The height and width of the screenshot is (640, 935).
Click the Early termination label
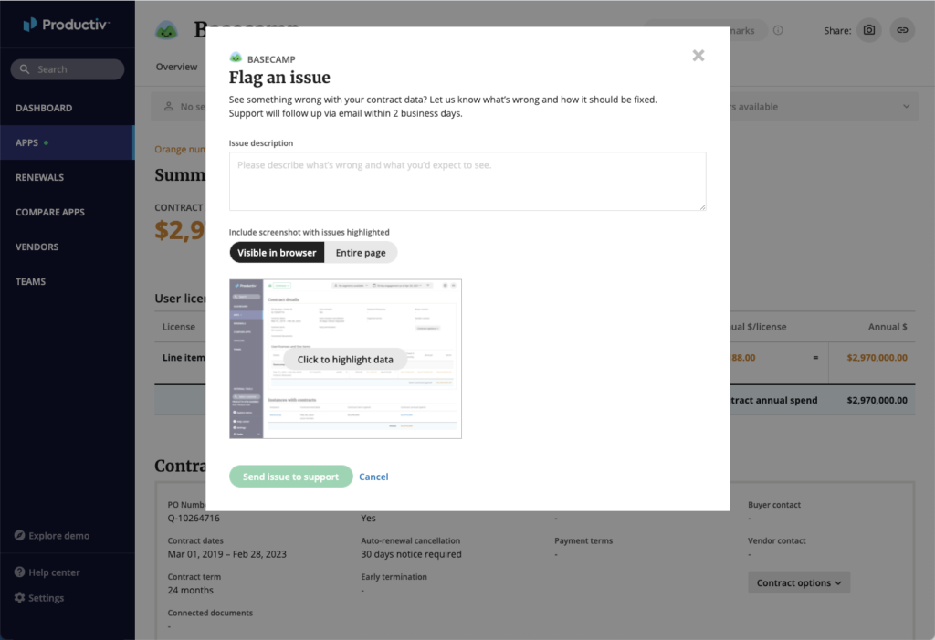394,577
